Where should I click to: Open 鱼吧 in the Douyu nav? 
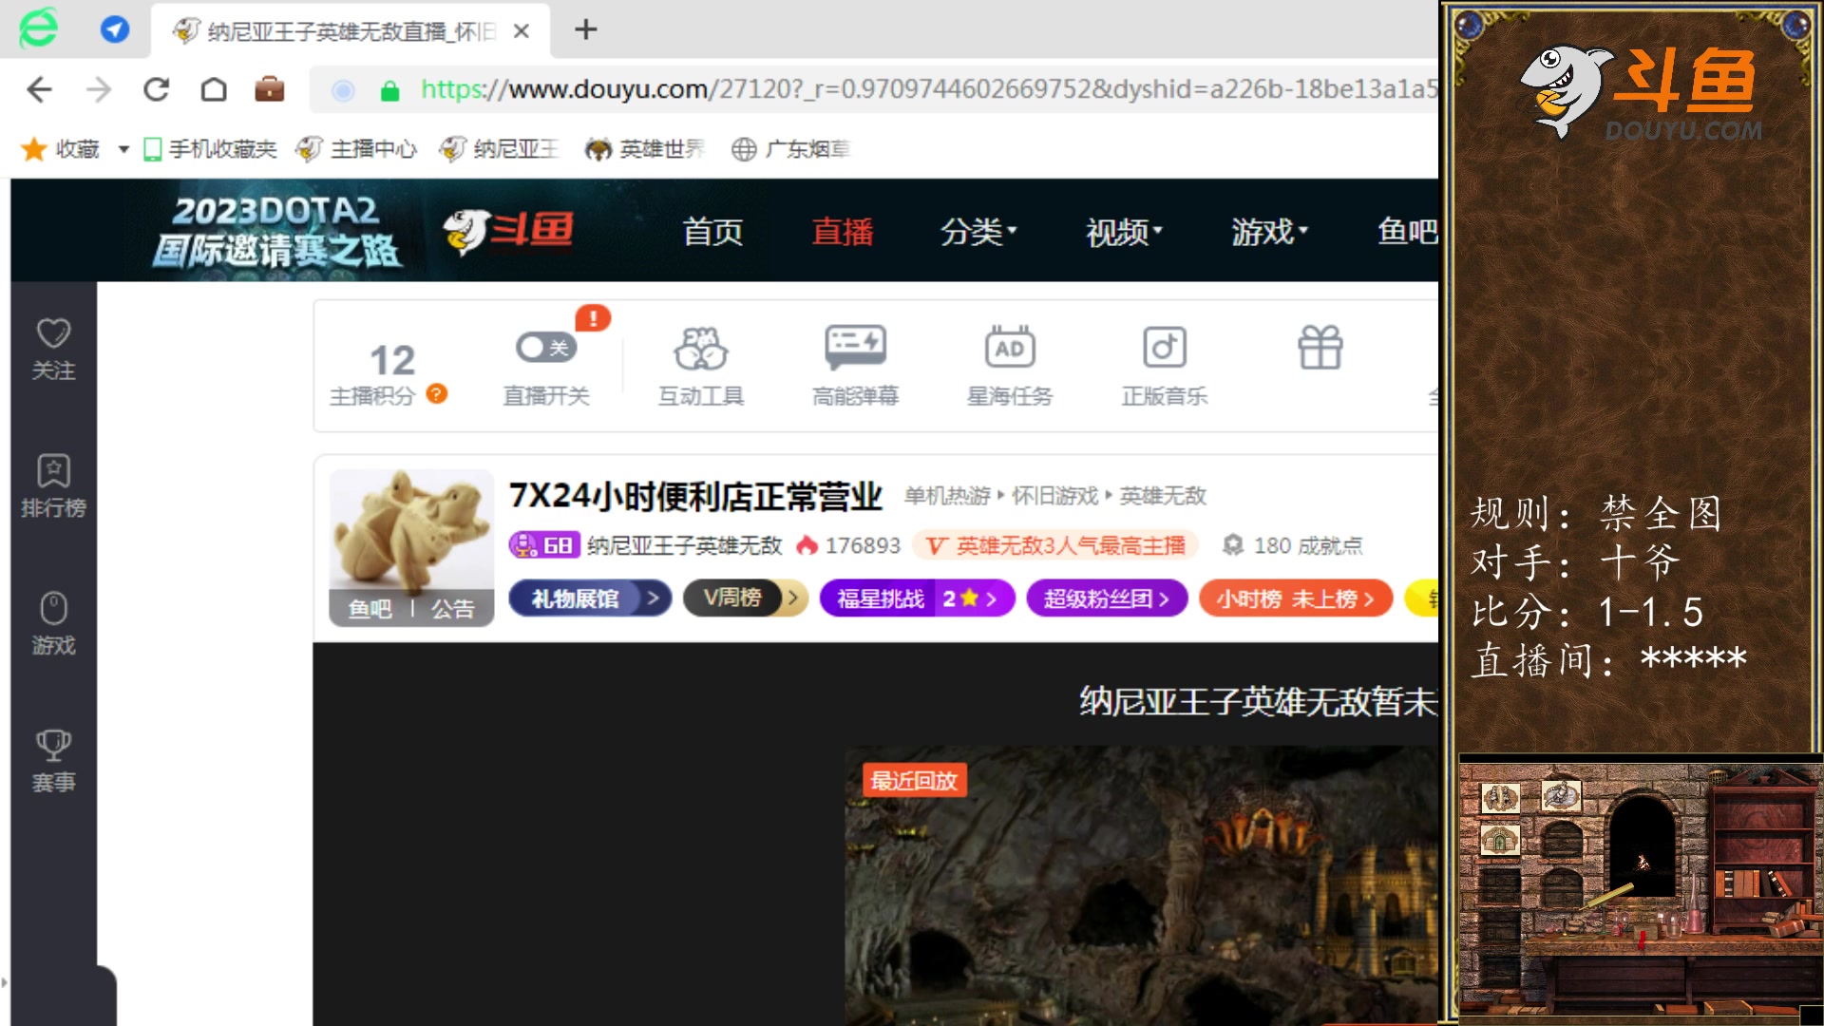[1408, 231]
